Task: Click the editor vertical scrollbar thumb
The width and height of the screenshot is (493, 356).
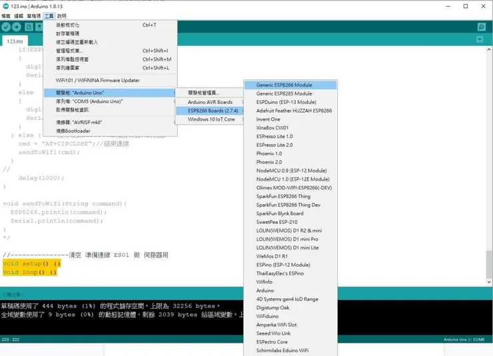Action: [489, 264]
